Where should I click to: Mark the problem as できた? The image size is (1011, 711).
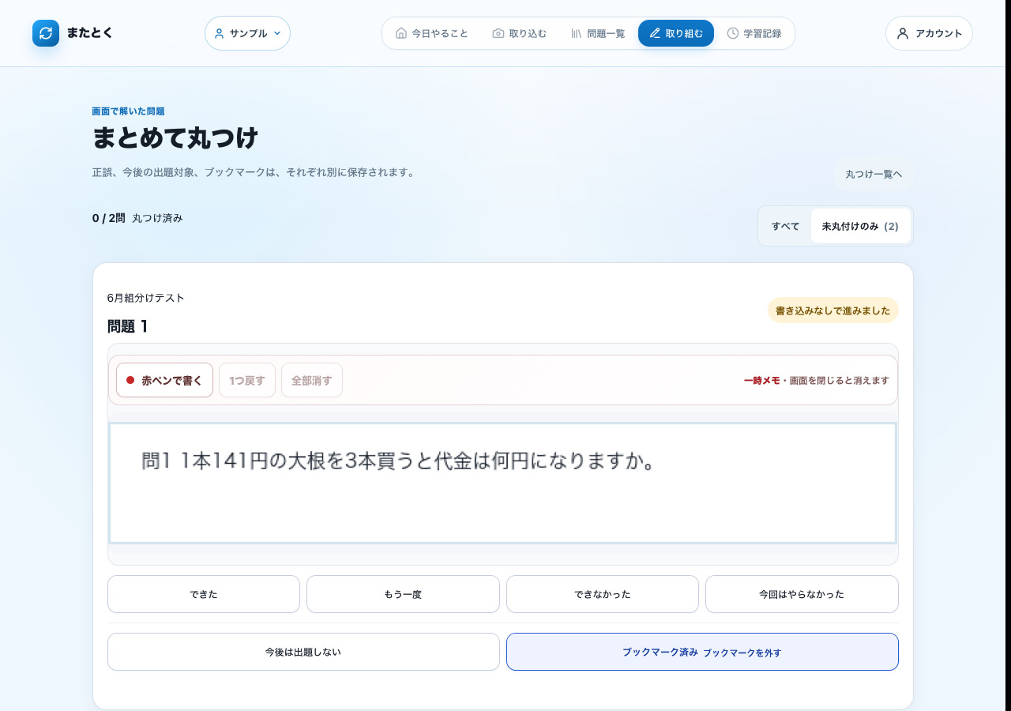click(204, 594)
